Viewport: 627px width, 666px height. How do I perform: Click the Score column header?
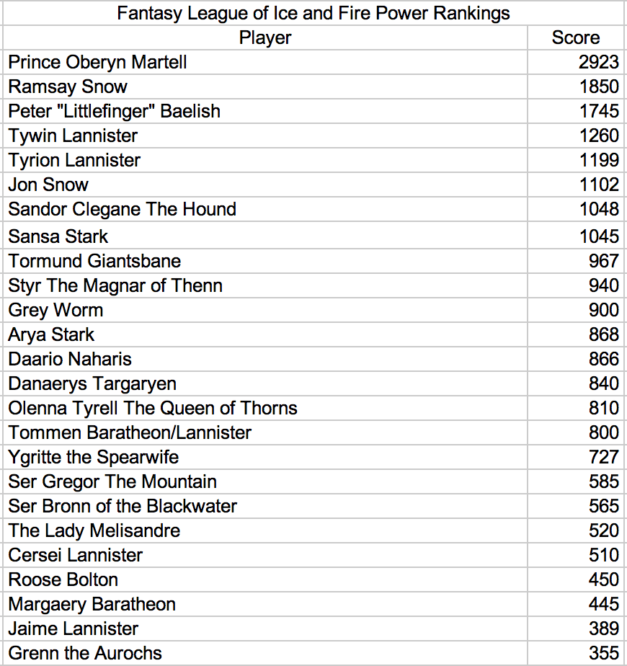click(x=577, y=37)
